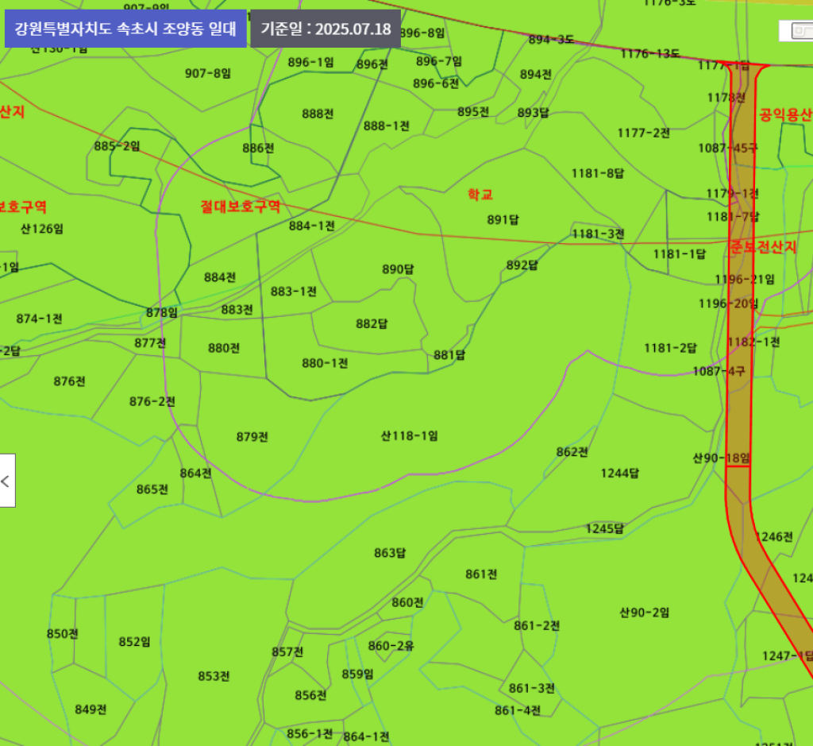Select parcel 891답 on the map
Screen dimensions: 813x746
coord(503,220)
